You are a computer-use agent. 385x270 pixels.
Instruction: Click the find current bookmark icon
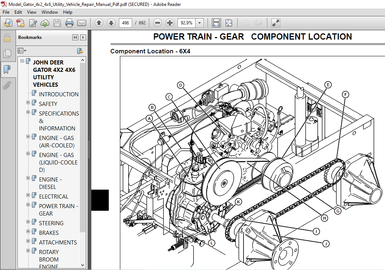pos(80,51)
